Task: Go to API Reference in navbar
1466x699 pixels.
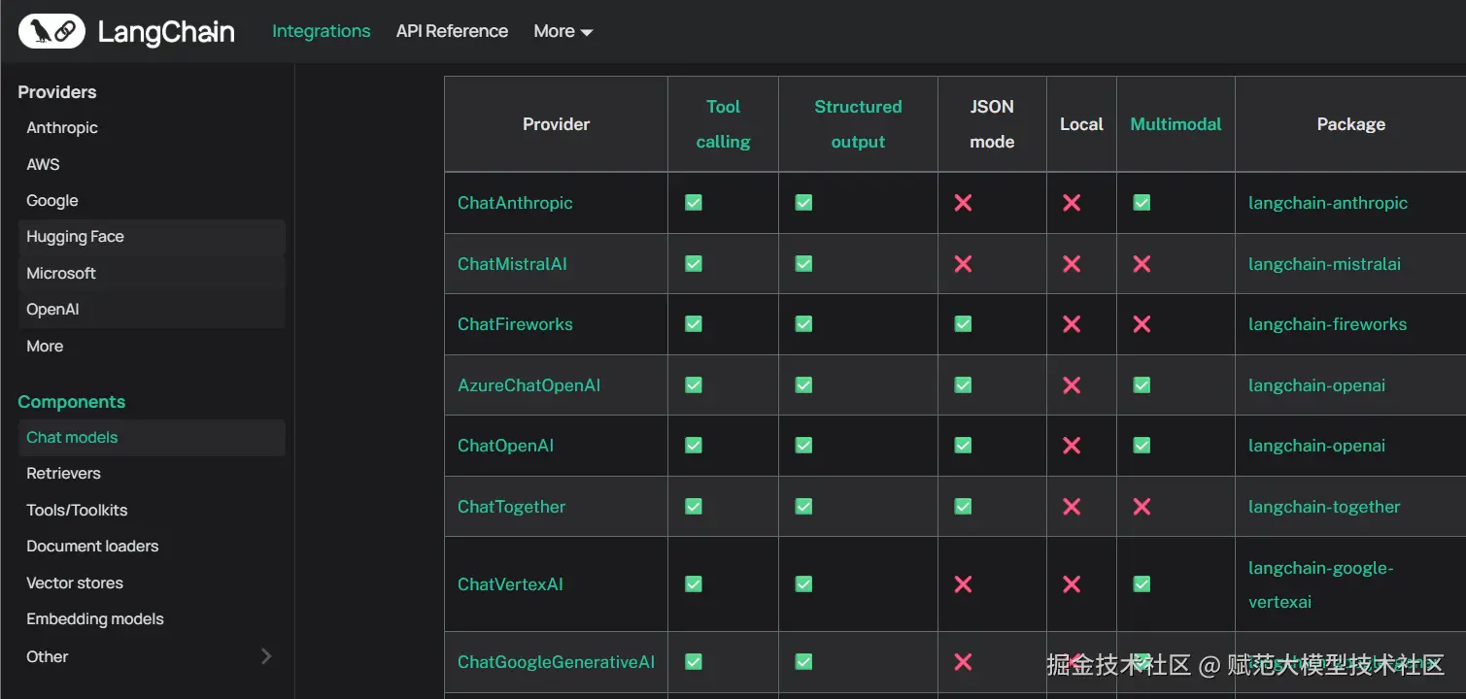Action: pyautogui.click(x=452, y=31)
